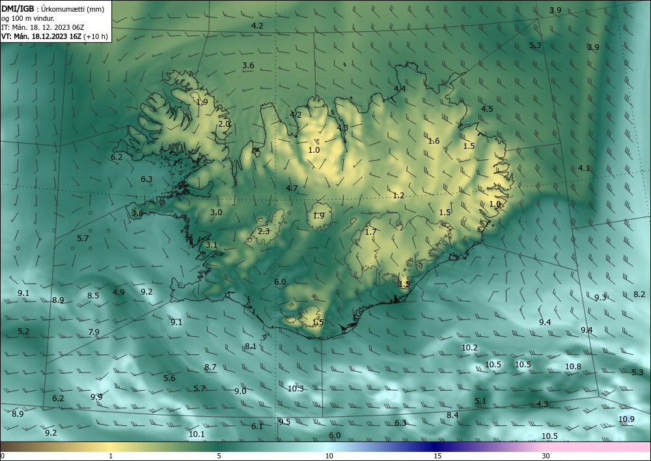Click the 5.2 value at the left edge
Screen dimensions: 651x461
[23, 332]
